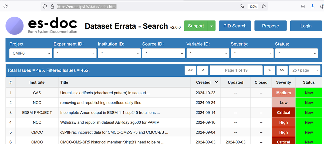
Task: Click the E3SM-PROJECT institute cell
Action: (x=37, y=113)
